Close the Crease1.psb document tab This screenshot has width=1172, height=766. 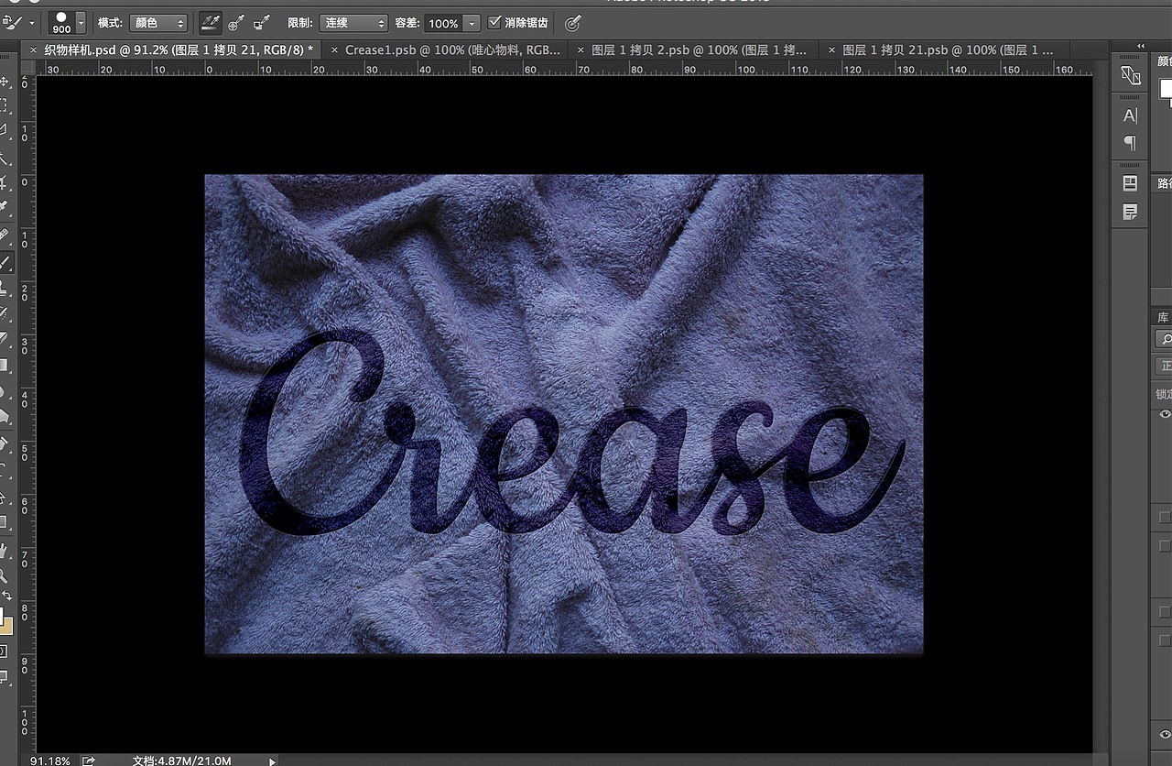(334, 49)
